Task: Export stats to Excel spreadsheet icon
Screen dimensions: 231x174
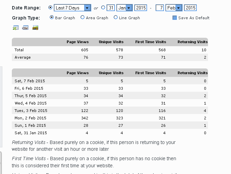Action: pos(15,28)
